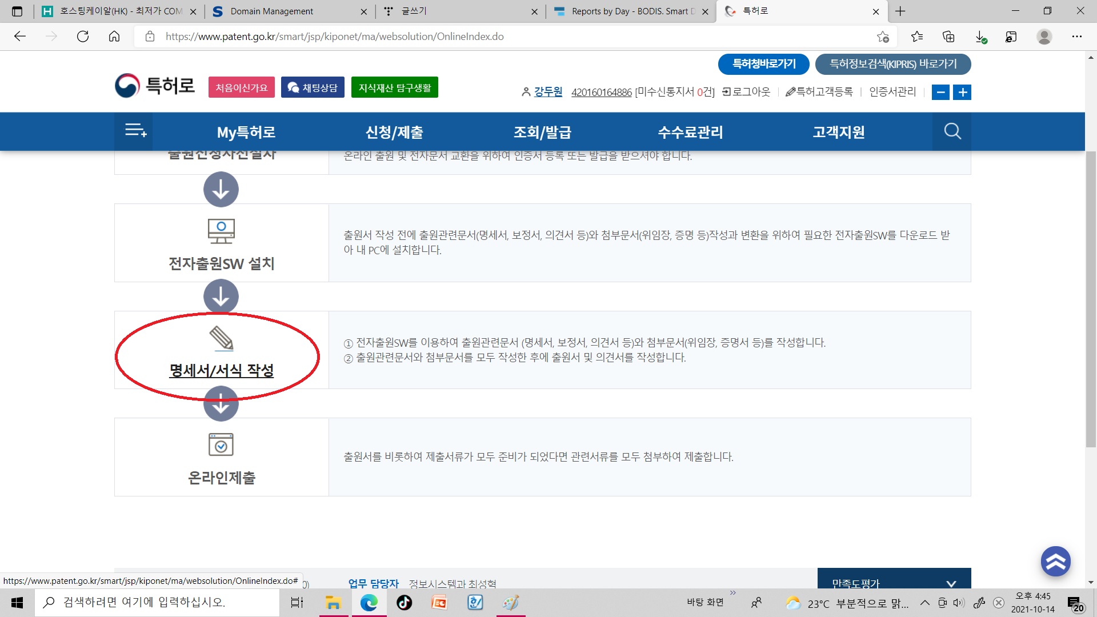
Task: Click the scroll-to-top double chevron button
Action: coord(1055,561)
